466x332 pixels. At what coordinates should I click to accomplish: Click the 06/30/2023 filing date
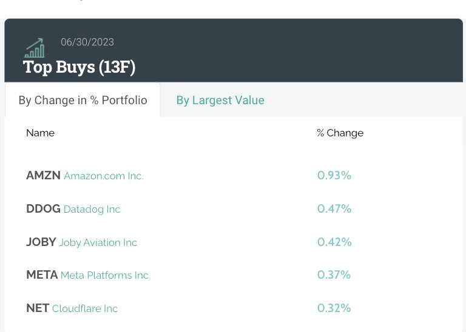[x=87, y=42]
